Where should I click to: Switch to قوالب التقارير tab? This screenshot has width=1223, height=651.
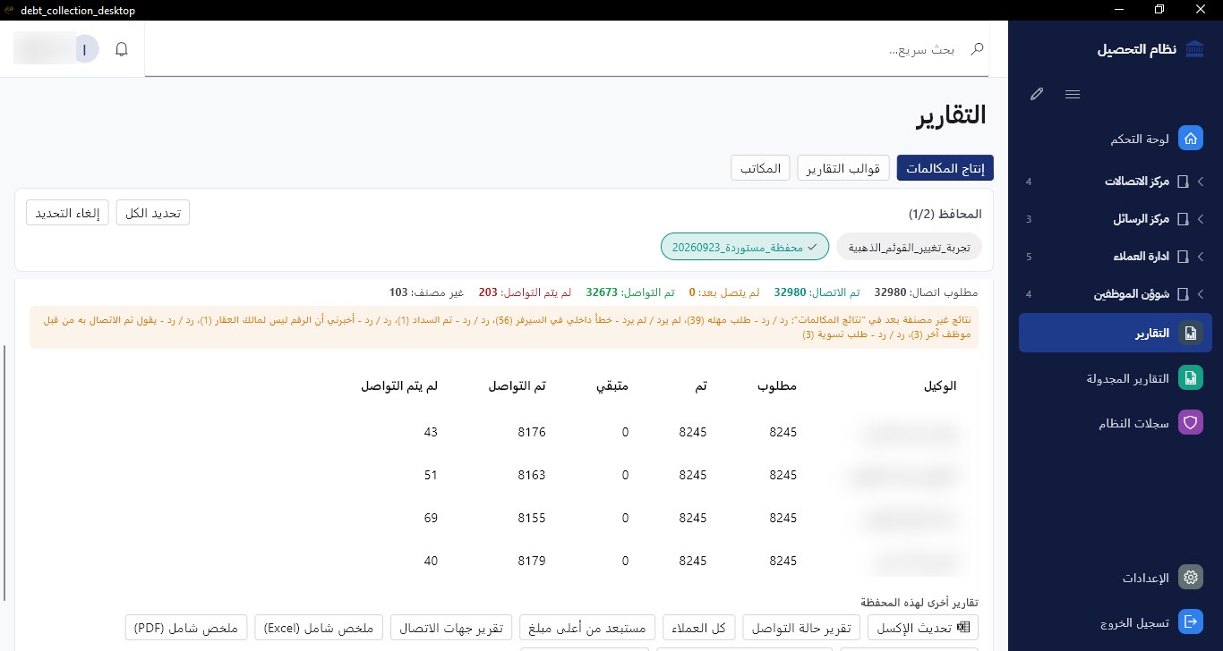click(844, 168)
